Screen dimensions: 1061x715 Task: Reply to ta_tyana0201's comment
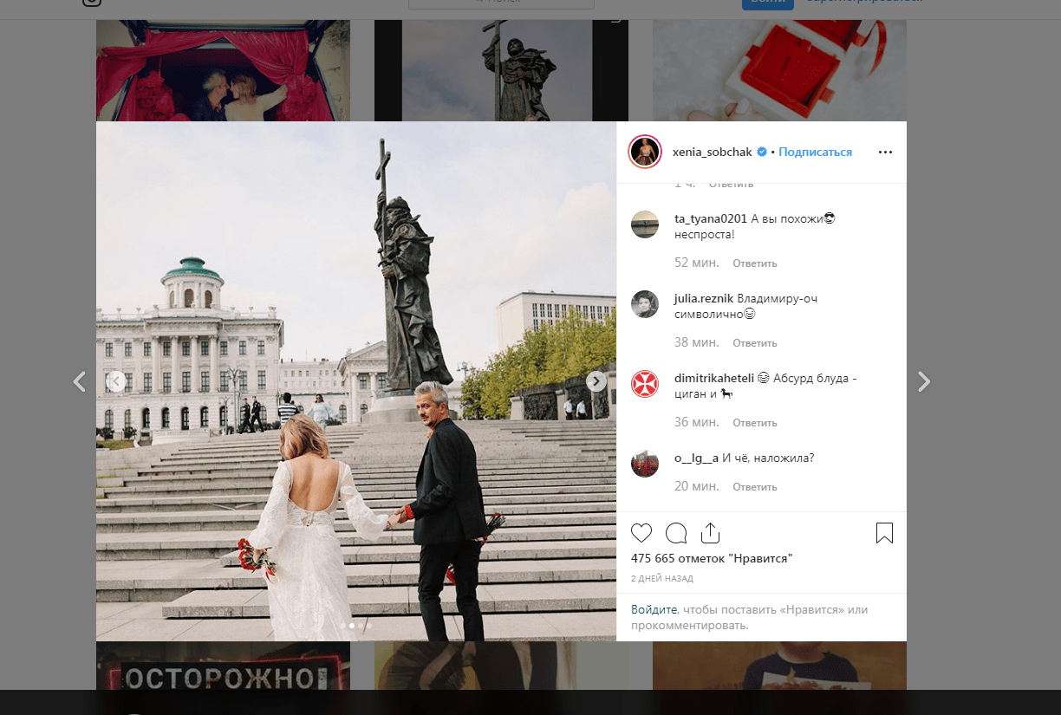[x=754, y=263]
